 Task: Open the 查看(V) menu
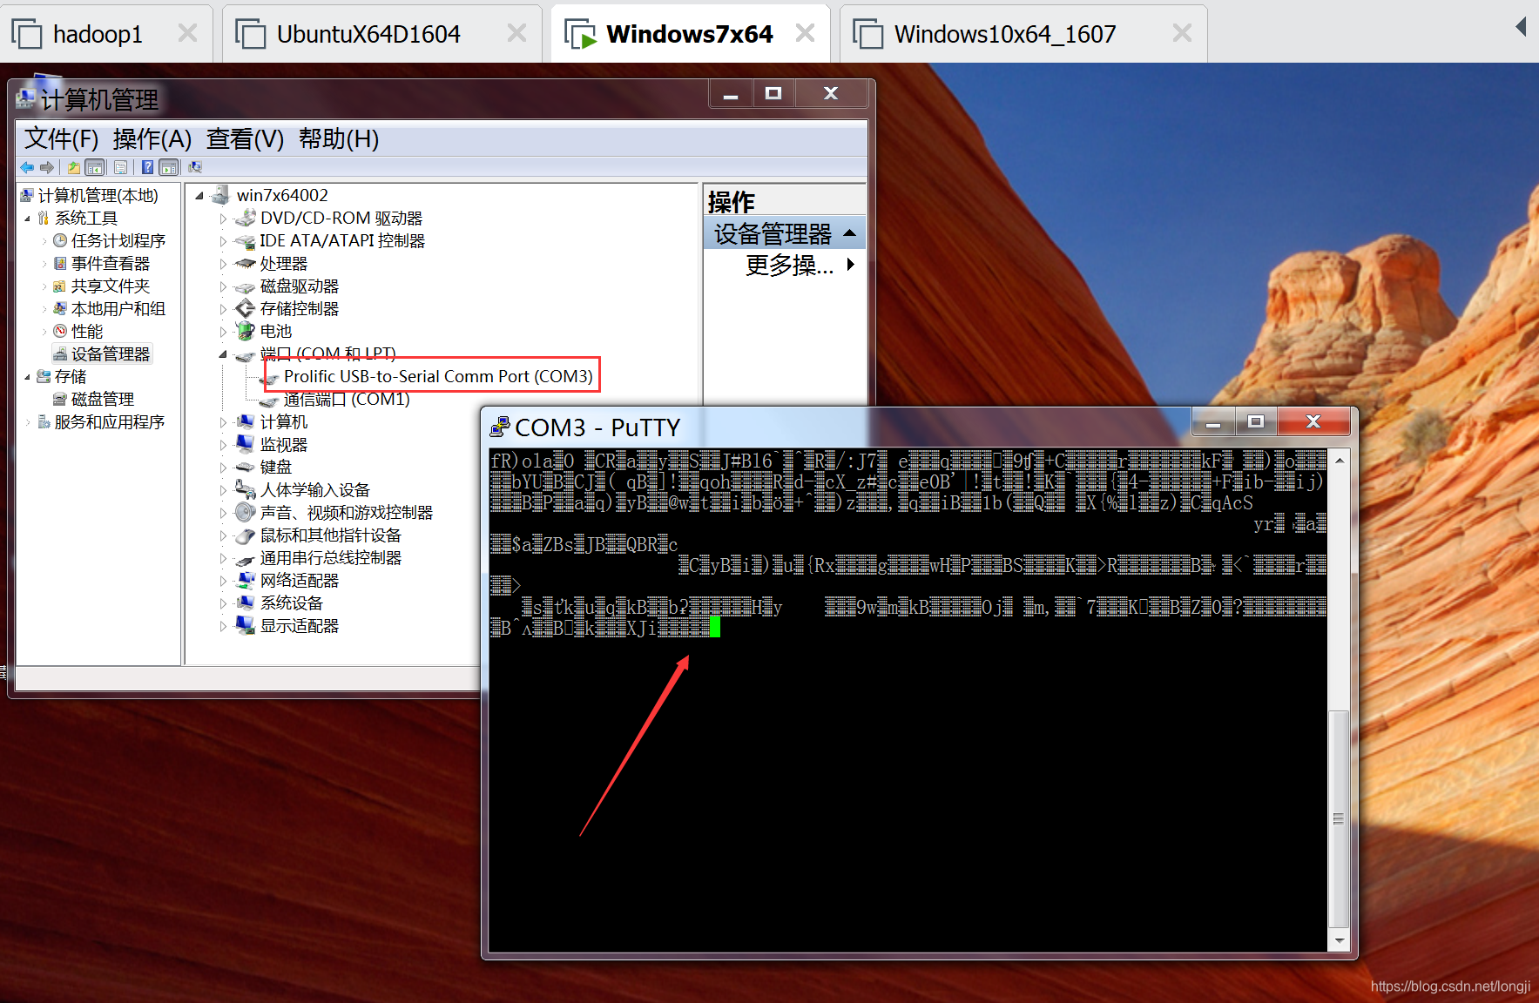tap(245, 138)
